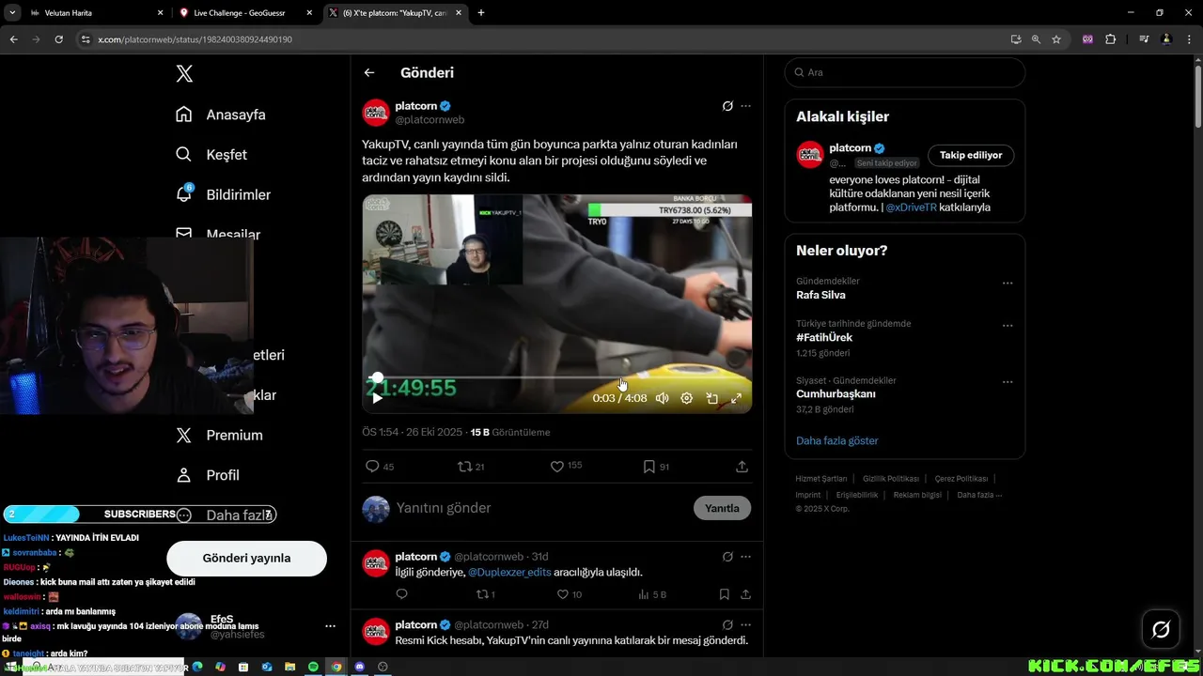Screen dimensions: 1203x676
Task: Share the main post
Action: pos(742,467)
